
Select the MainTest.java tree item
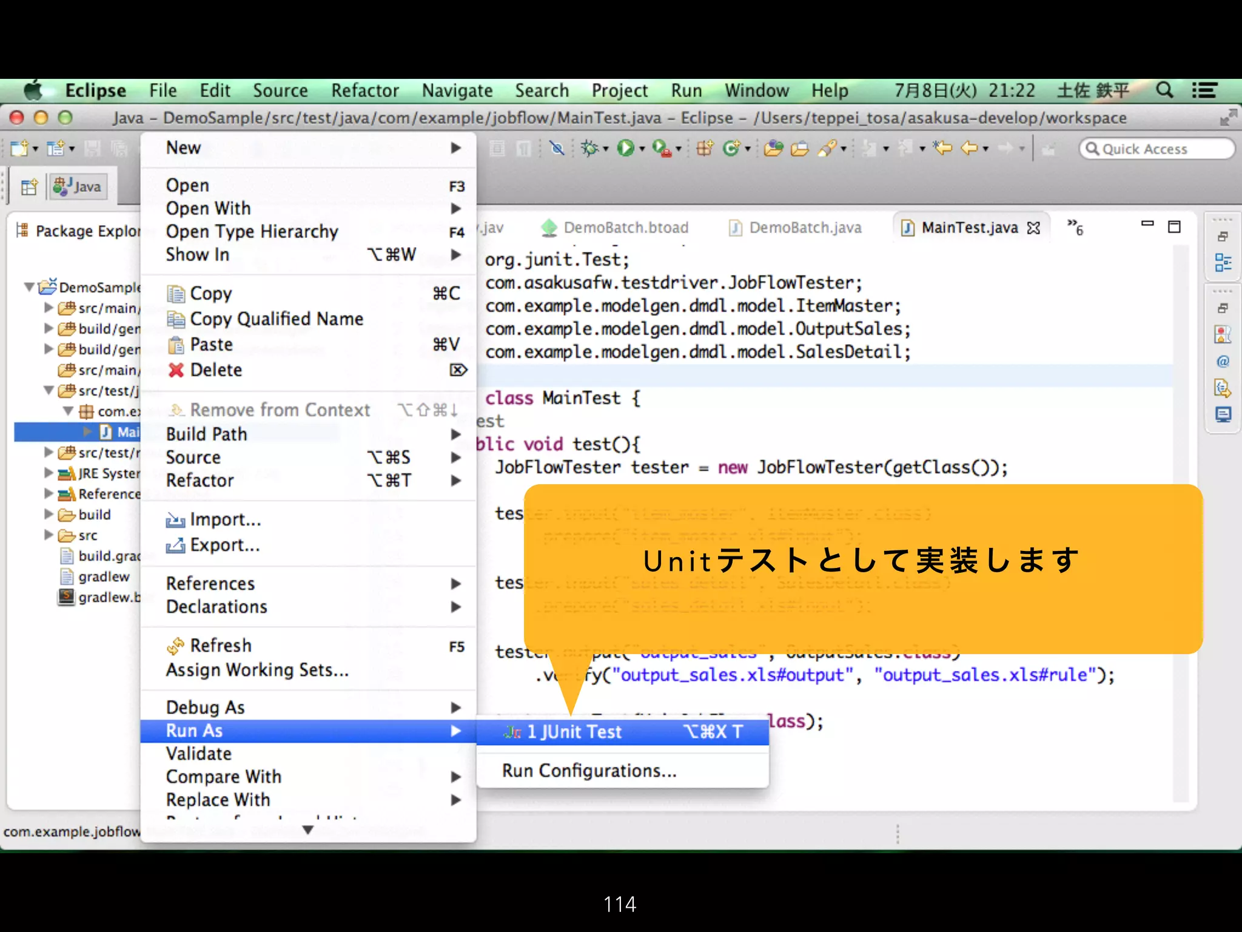pyautogui.click(x=78, y=431)
